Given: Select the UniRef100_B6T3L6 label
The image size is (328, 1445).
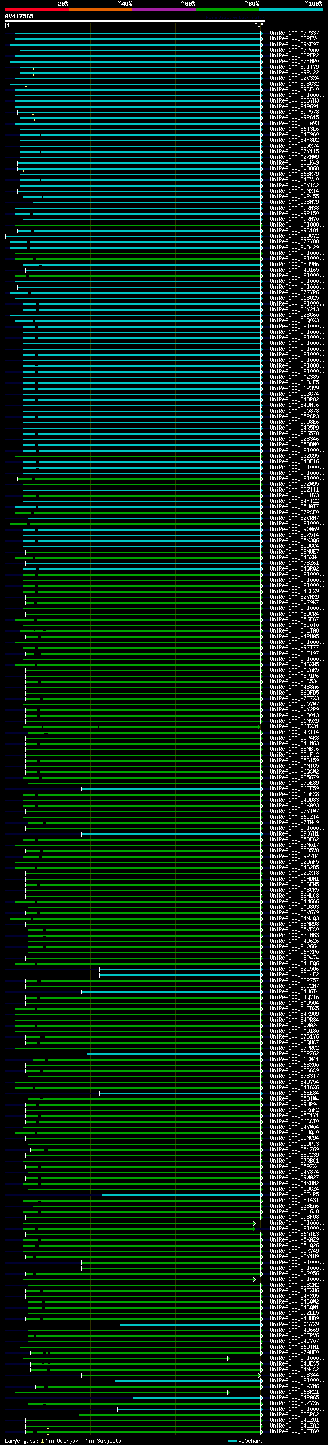Looking at the screenshot, I should [294, 129].
